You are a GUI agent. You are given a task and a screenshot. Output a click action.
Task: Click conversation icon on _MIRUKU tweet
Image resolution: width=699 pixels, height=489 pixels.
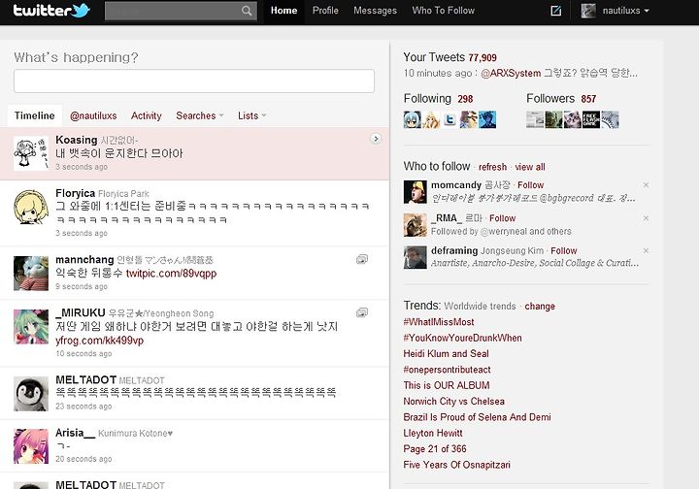362,312
